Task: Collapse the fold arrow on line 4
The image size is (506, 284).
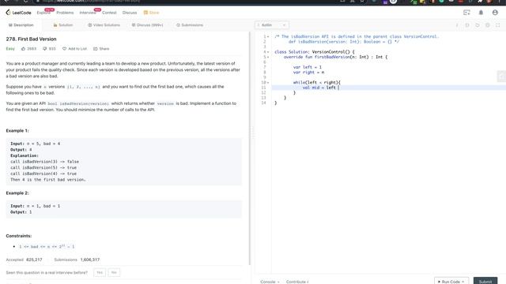Action: pyautogui.click(x=268, y=52)
